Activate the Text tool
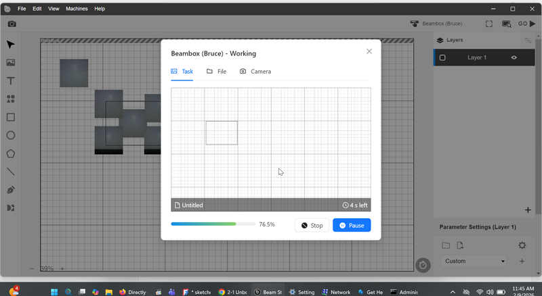 tap(11, 81)
